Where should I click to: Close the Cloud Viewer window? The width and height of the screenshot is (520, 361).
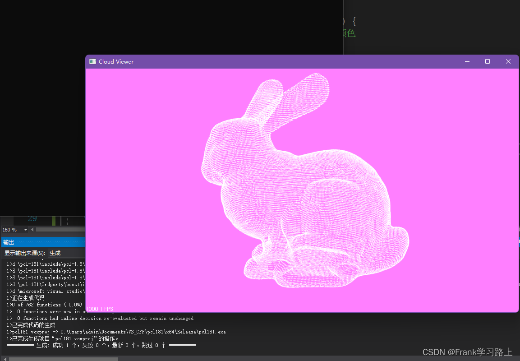(x=508, y=61)
